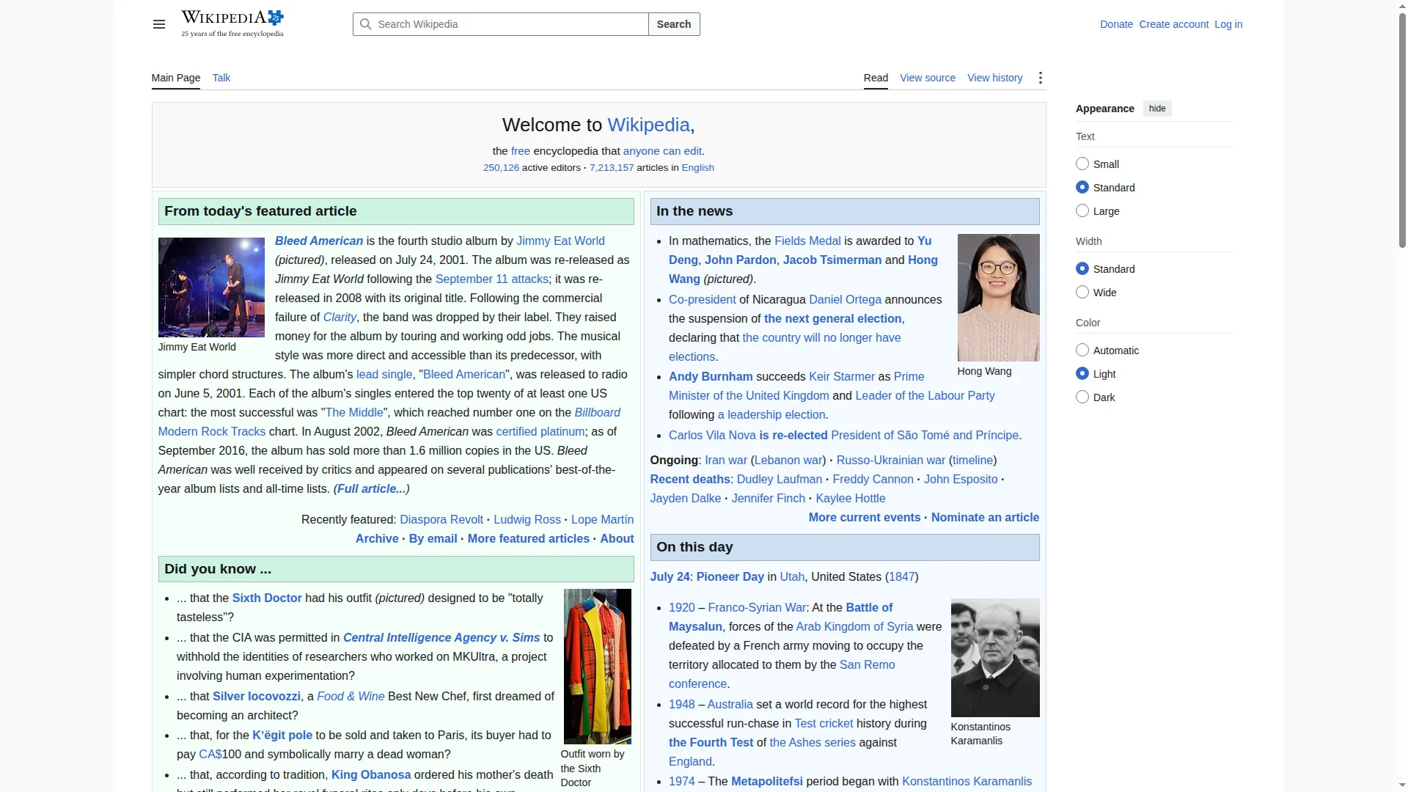1408x792 pixels.
Task: Select Light color mode
Action: coord(1082,373)
